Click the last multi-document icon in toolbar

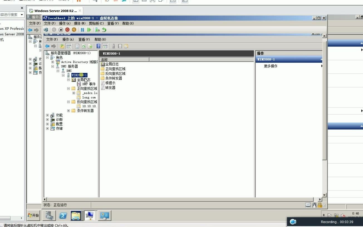point(126,46)
